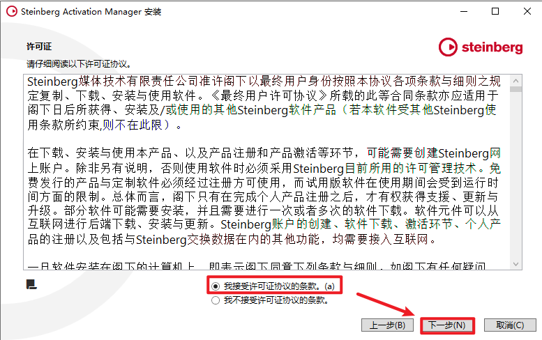Go back with 上一步(B) button

coord(387,325)
